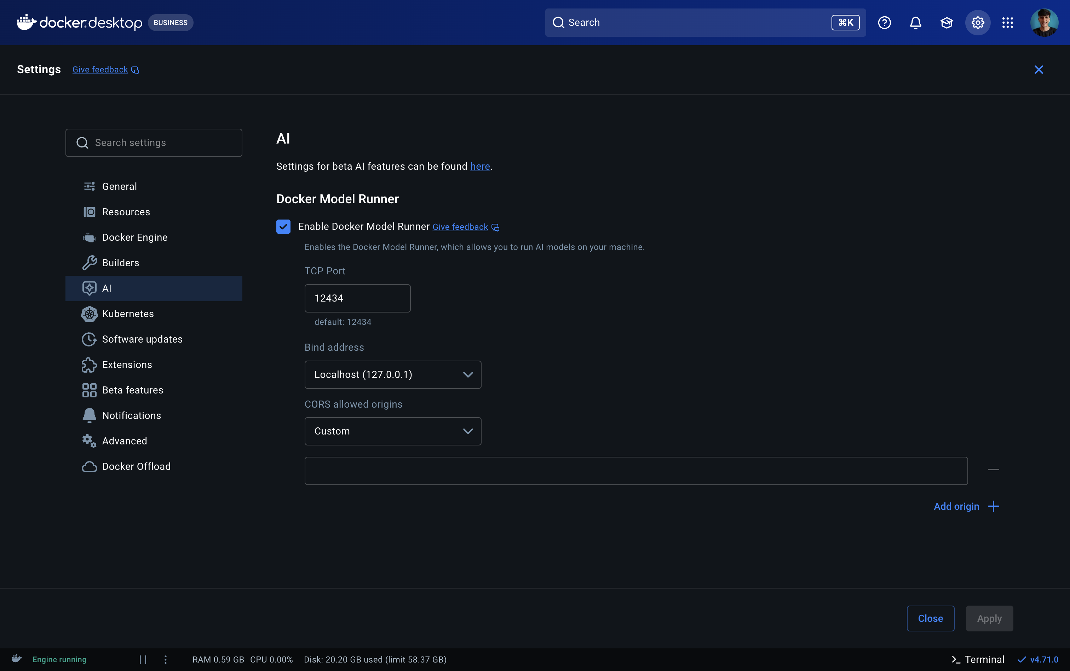This screenshot has height=671, width=1070.
Task: Click the Docker Offload cloud icon
Action: pyautogui.click(x=89, y=466)
